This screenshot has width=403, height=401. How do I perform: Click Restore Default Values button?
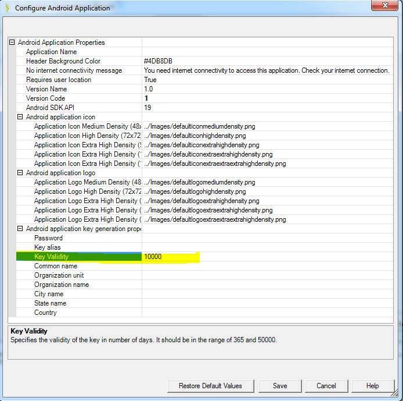point(210,386)
